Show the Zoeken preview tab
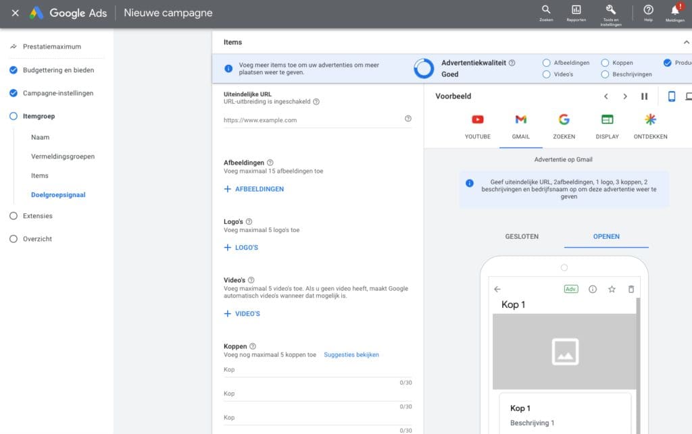Screen dimensions: 692x434 (564, 126)
